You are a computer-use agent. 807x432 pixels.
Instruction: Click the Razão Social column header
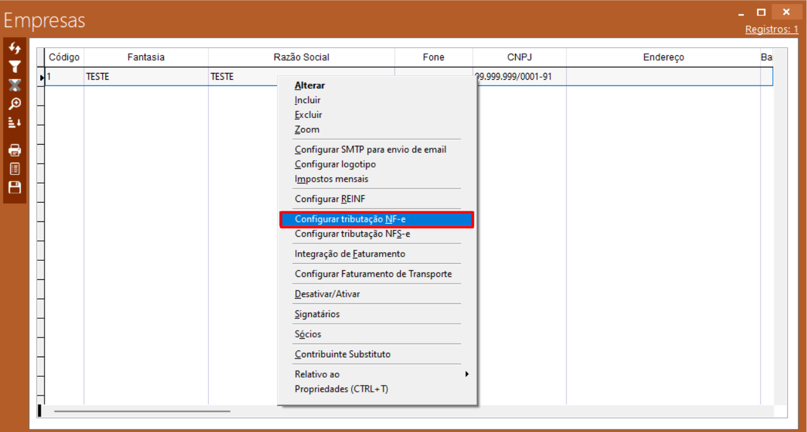(x=301, y=57)
